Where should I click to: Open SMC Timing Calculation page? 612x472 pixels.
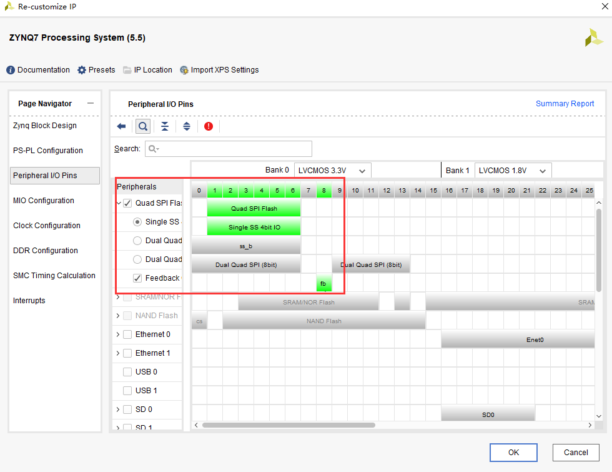(54, 276)
